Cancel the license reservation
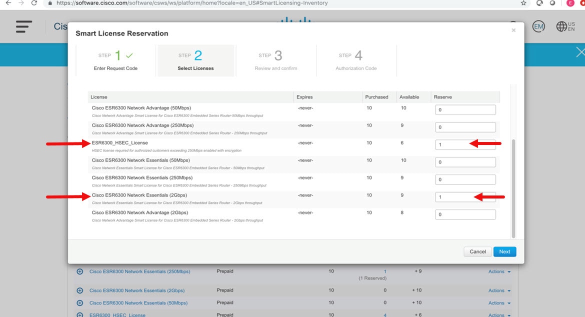This screenshot has height=317, width=585. point(477,251)
